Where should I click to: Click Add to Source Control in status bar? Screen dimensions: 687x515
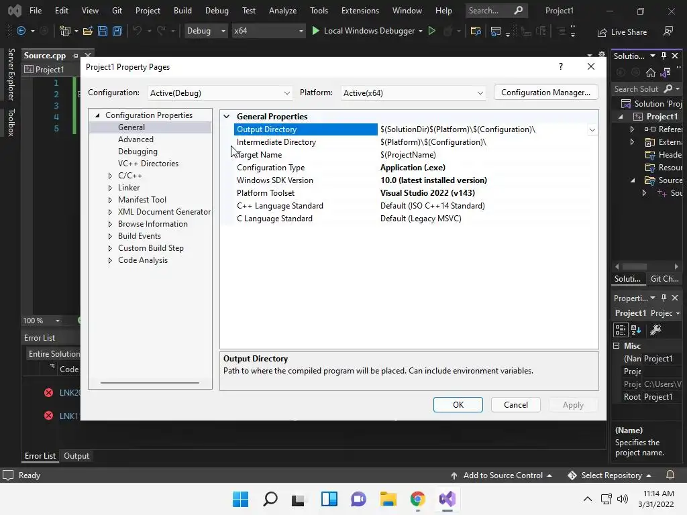coord(501,475)
